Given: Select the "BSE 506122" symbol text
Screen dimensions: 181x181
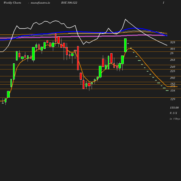Looking at the screenshot, I should pos(69,3).
